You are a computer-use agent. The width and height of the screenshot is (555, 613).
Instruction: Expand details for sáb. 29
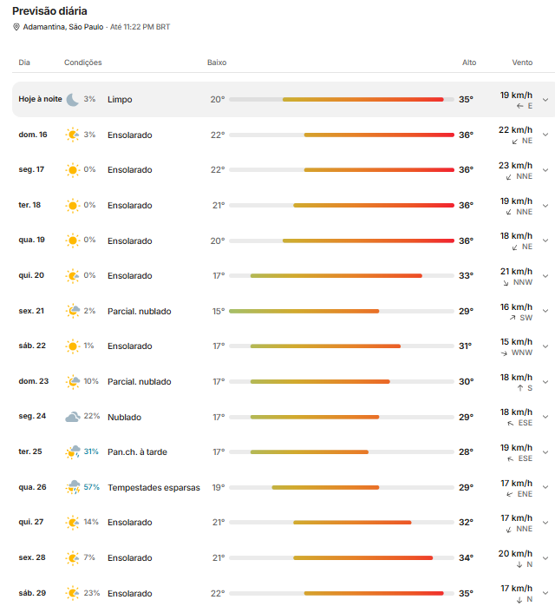click(545, 593)
